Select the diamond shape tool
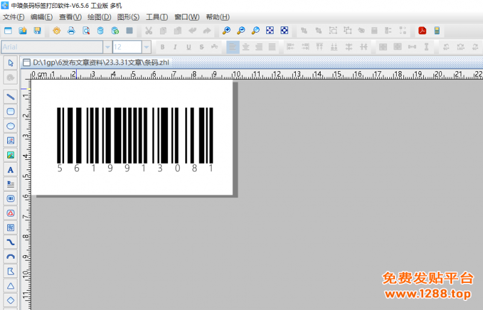The width and height of the screenshot is (483, 310). (10, 300)
